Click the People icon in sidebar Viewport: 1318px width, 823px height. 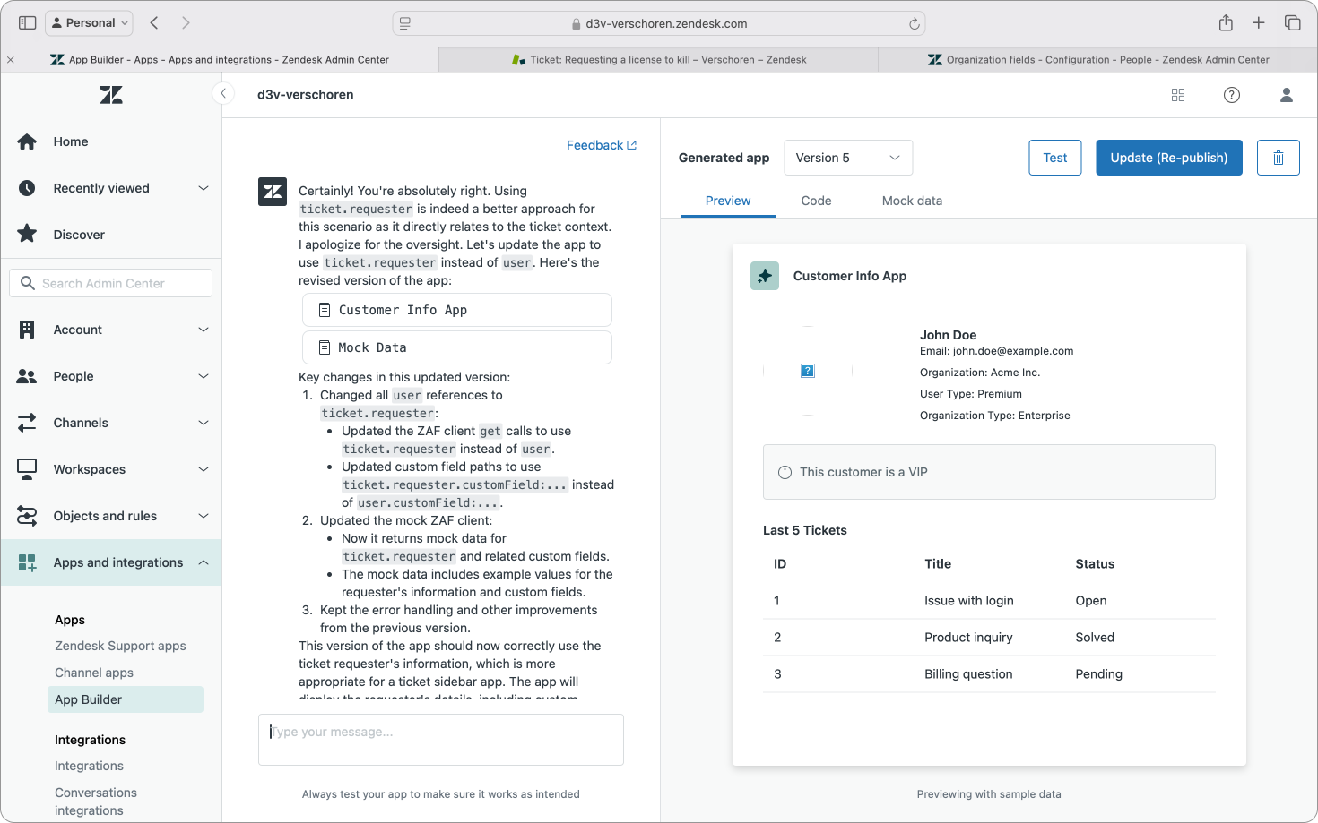(x=27, y=376)
